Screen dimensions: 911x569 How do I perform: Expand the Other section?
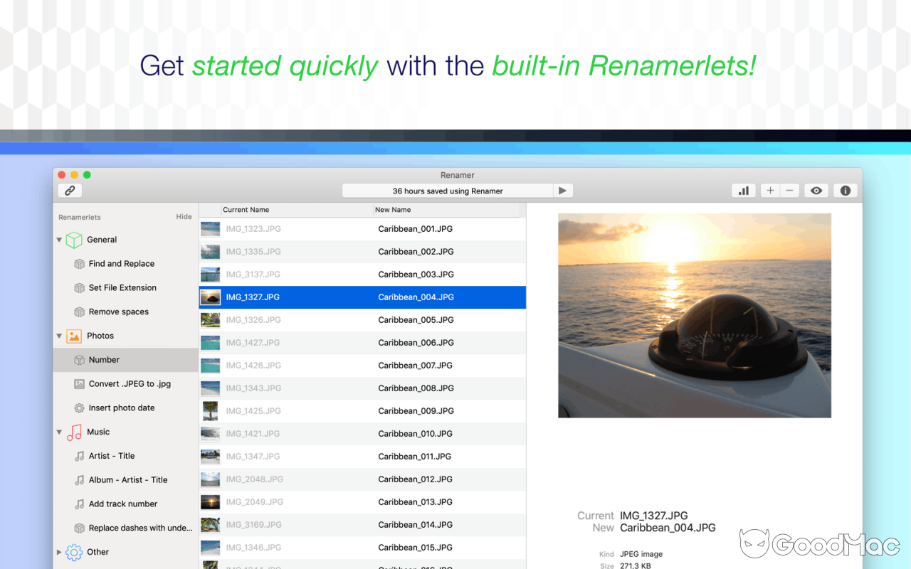(60, 552)
